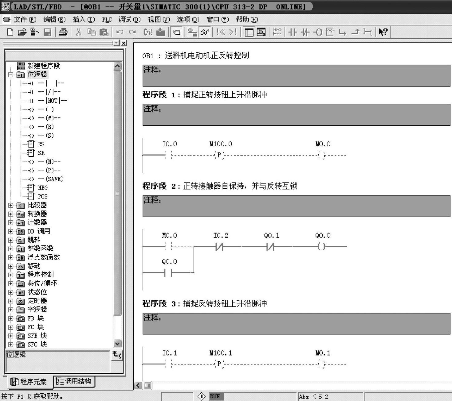Expand the 转换器 folder
This screenshot has width=452, height=401.
[x=11, y=214]
